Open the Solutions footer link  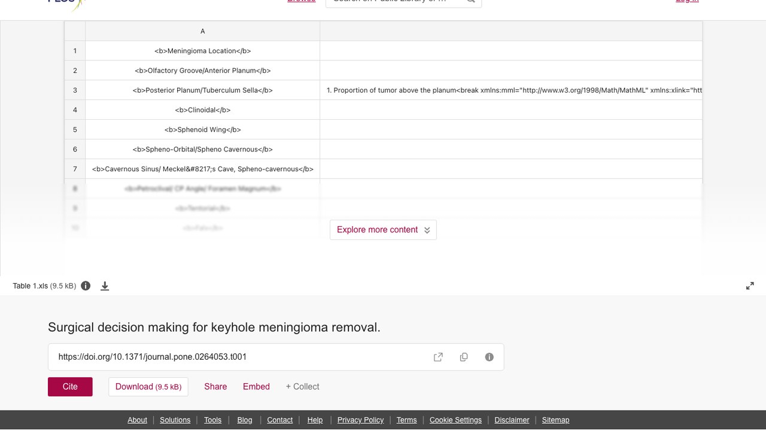click(175, 420)
